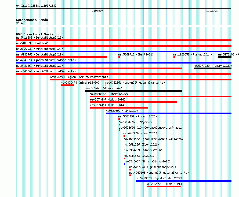Click the red esv3574411 bar
The image size is (239, 197).
click(x=119, y=108)
